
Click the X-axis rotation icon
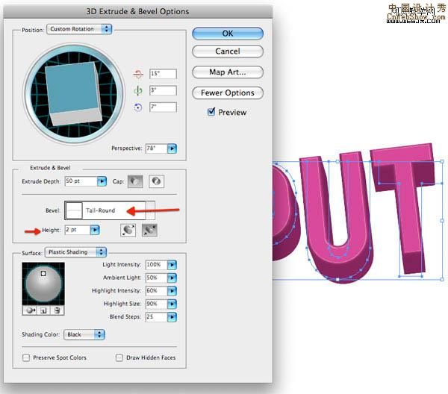(x=138, y=74)
